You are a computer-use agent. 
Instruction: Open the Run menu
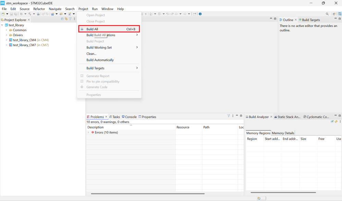point(95,9)
